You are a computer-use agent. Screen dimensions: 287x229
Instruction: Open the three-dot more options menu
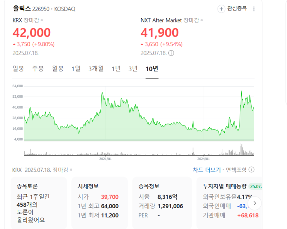click(254, 8)
